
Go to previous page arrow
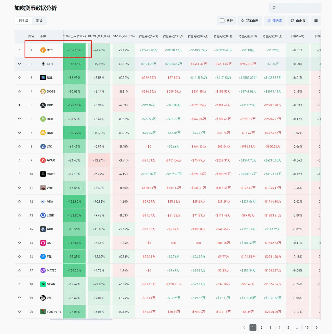pos(244,327)
